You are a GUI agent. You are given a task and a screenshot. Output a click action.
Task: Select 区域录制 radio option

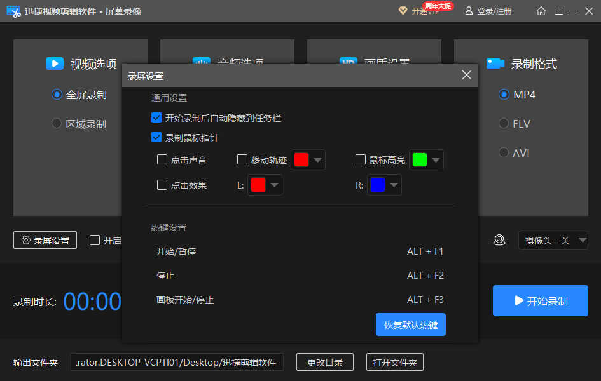(x=79, y=124)
